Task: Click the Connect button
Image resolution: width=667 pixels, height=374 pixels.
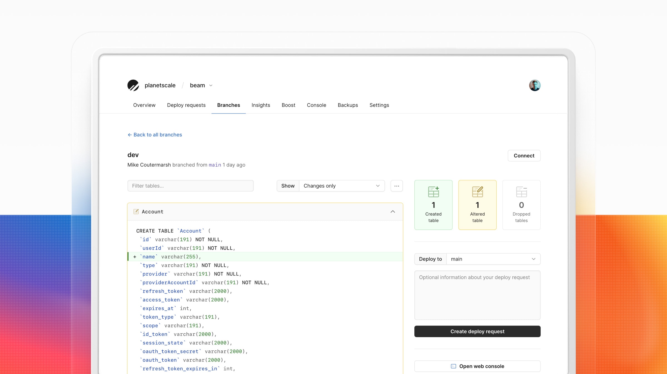Action: pyautogui.click(x=524, y=156)
